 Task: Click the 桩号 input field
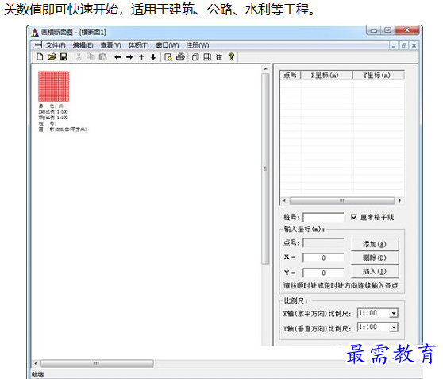pyautogui.click(x=323, y=217)
